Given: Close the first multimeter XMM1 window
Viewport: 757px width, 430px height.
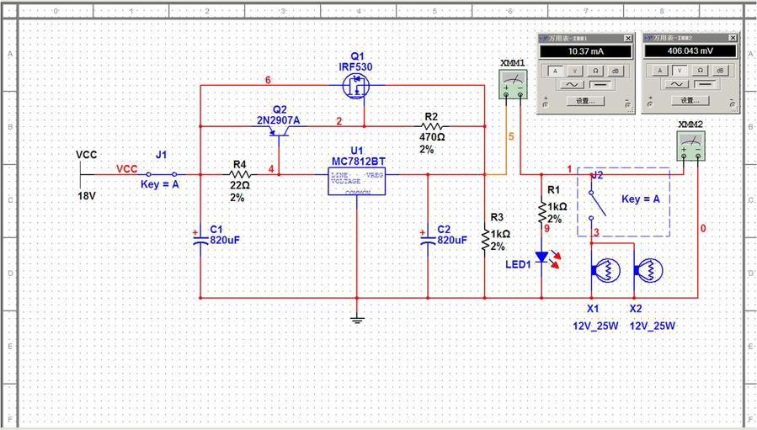Looking at the screenshot, I should click(627, 39).
